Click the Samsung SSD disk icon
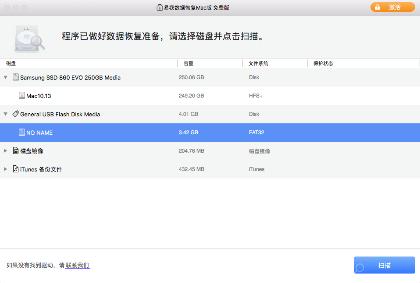Image resolution: width=420 pixels, height=283 pixels. [16, 77]
